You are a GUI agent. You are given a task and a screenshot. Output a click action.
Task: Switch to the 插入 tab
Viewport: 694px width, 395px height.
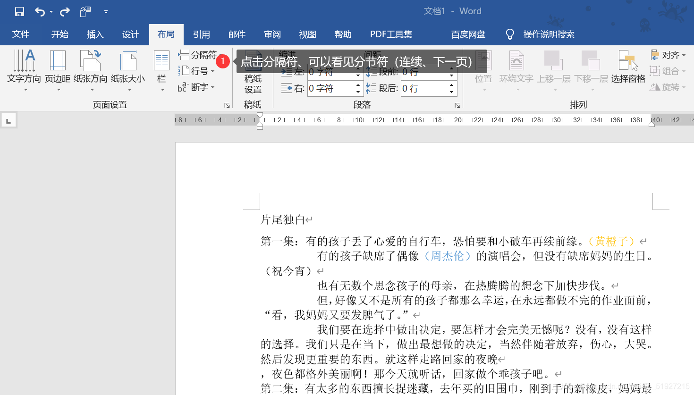[x=95, y=34]
